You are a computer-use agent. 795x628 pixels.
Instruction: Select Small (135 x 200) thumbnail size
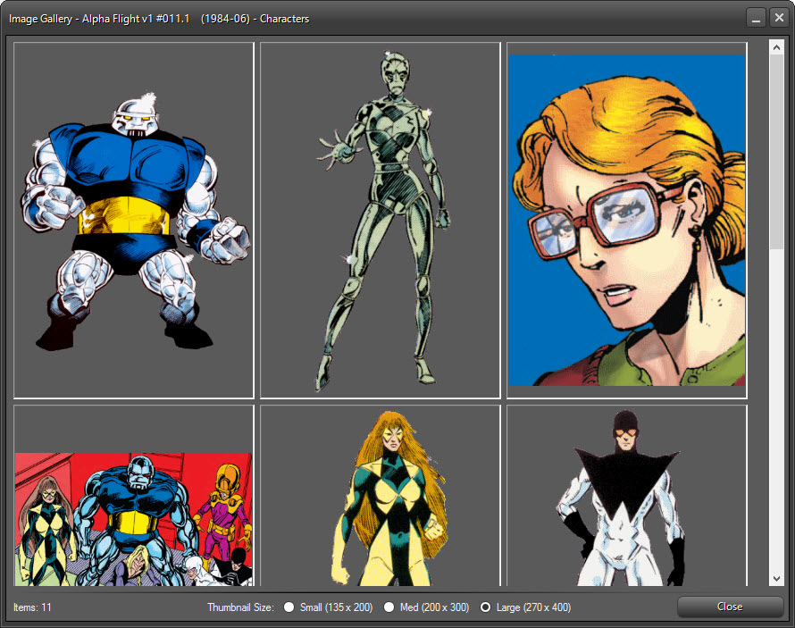[x=289, y=607]
